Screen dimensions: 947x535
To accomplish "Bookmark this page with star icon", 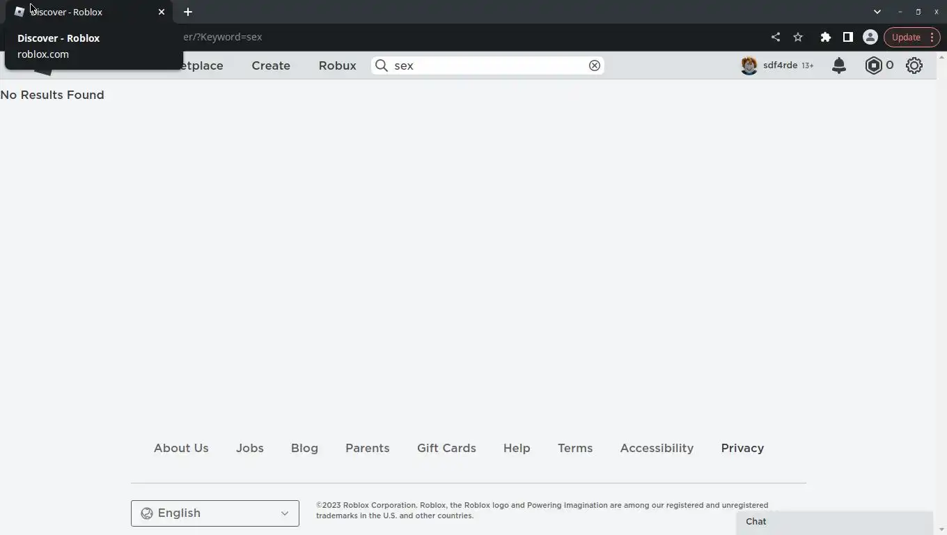I will pos(798,37).
